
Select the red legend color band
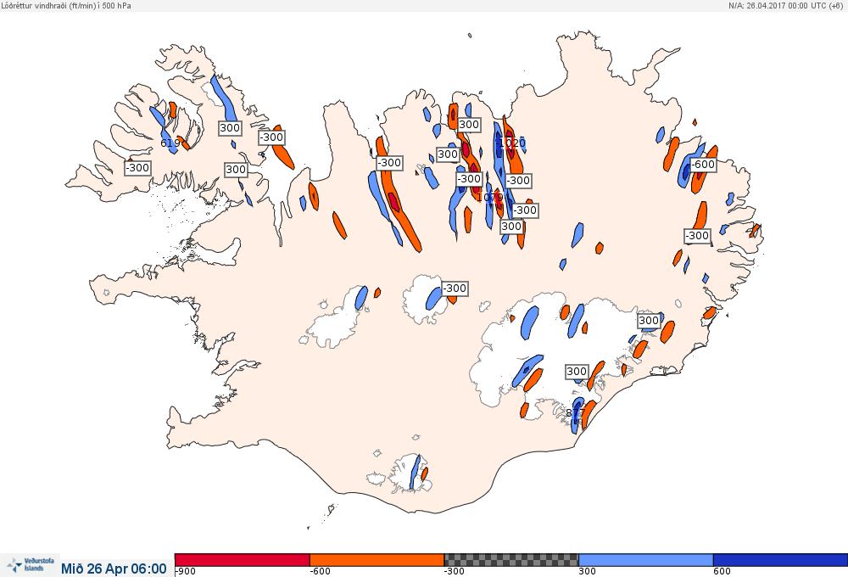tap(243, 560)
